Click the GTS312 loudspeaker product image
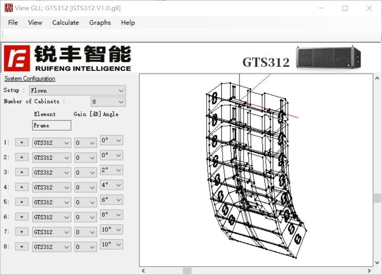The image size is (382, 275). coord(329,57)
